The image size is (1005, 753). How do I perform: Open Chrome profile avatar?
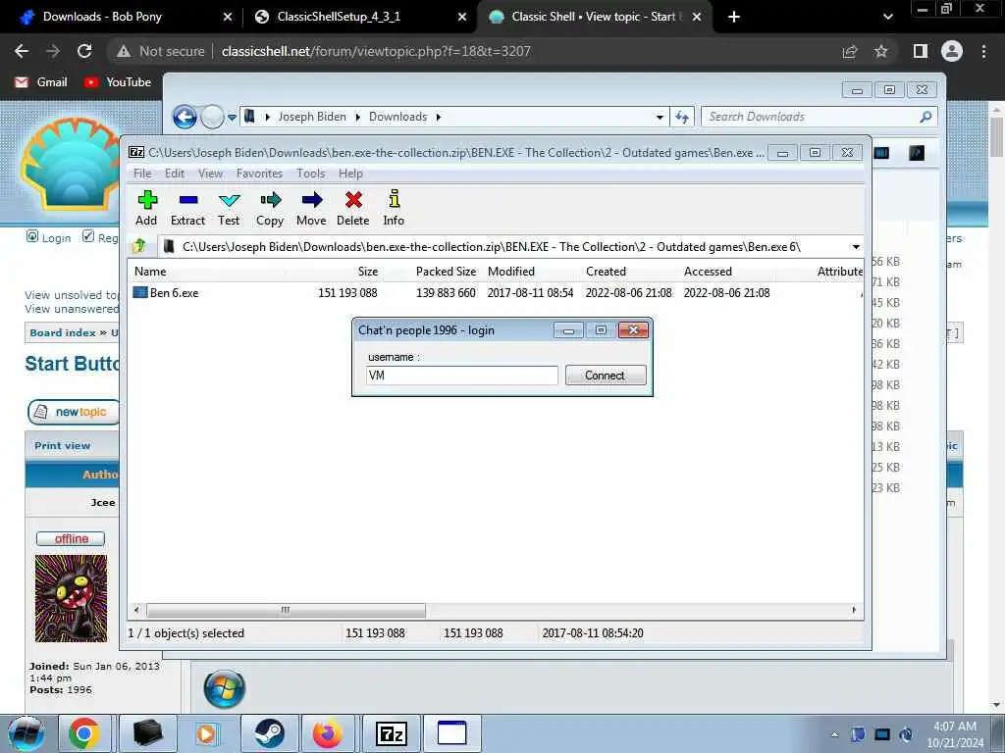[x=952, y=51]
